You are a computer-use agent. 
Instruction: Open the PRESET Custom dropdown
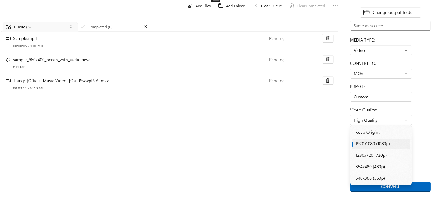[381, 97]
